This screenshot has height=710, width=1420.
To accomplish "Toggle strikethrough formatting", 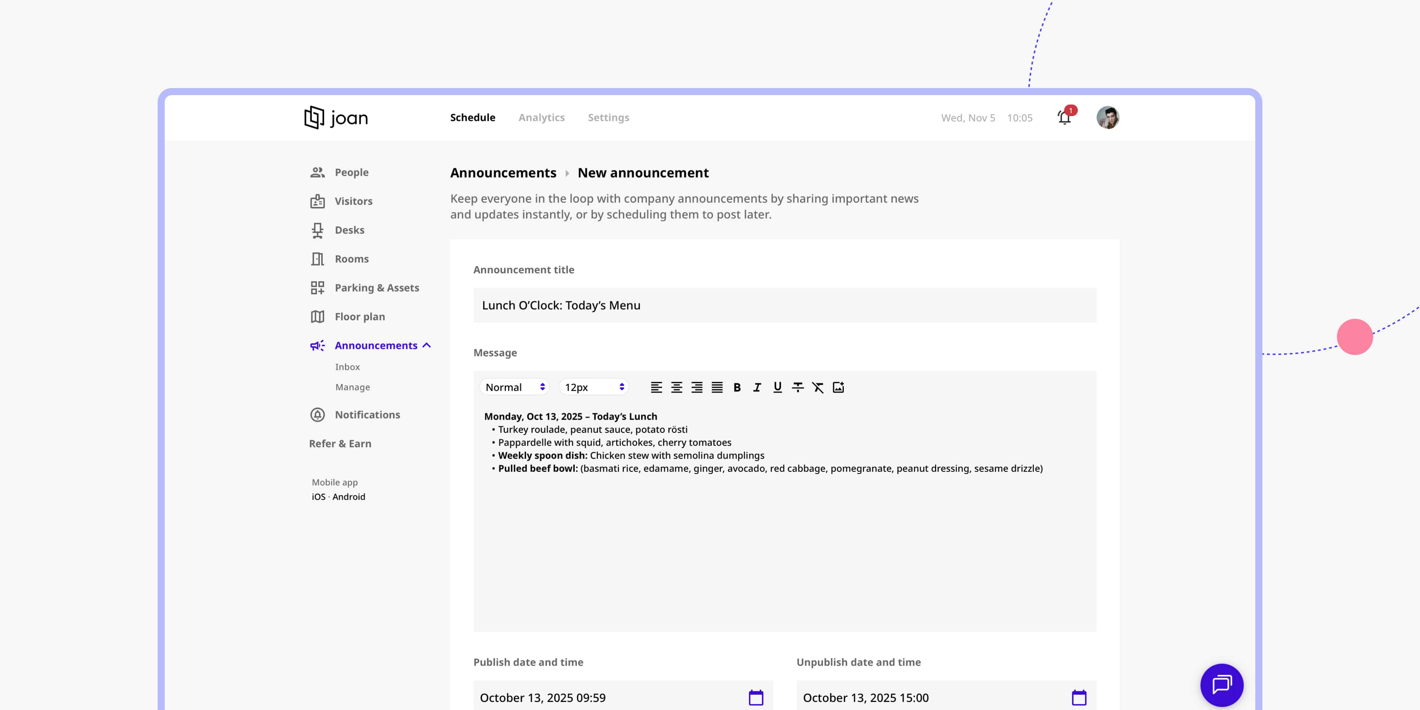I will [x=797, y=387].
